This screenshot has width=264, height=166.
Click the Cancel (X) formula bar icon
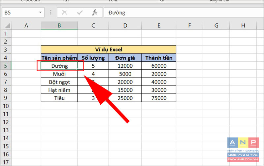pos(64,13)
